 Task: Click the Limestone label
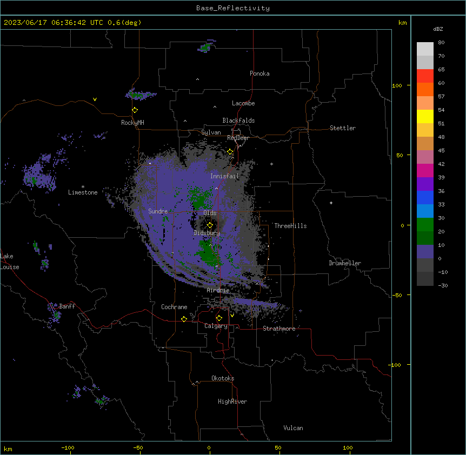[x=83, y=192]
